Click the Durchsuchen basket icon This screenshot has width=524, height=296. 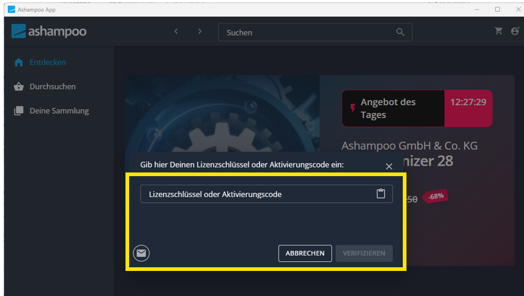(x=19, y=87)
